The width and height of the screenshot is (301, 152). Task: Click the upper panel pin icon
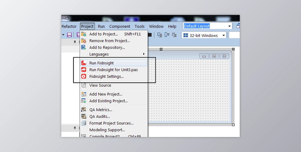tap(75, 42)
